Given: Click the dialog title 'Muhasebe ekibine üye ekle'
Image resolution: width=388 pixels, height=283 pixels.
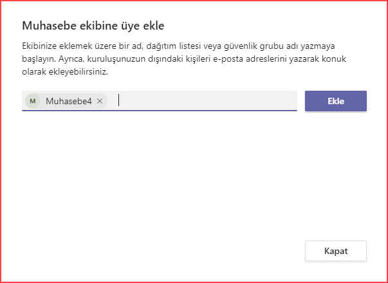Looking at the screenshot, I should (x=93, y=26).
